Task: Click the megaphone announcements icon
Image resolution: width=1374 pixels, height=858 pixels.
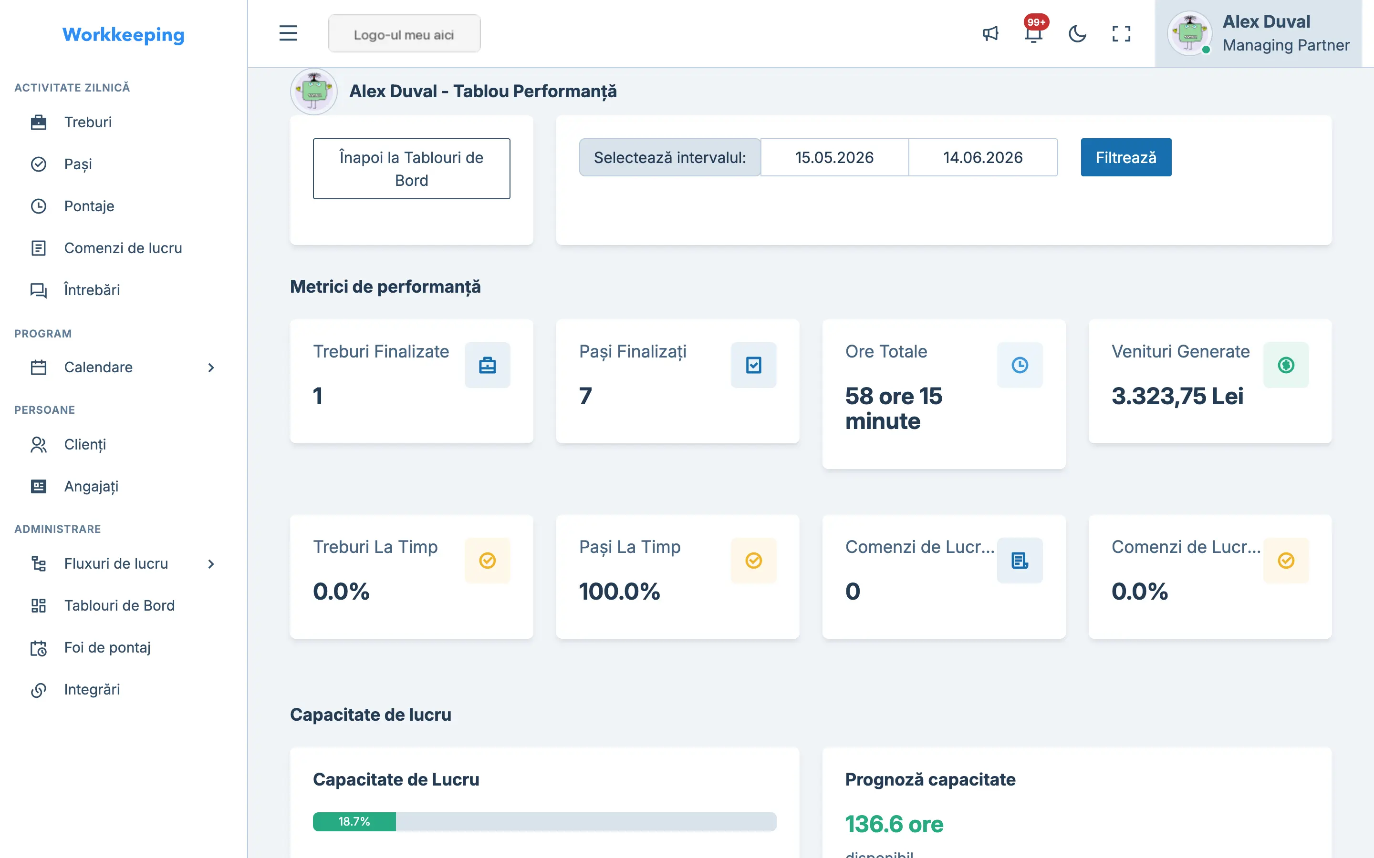Action: pos(990,33)
